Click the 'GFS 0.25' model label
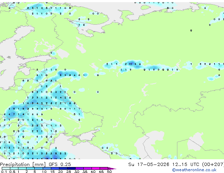 (60, 165)
